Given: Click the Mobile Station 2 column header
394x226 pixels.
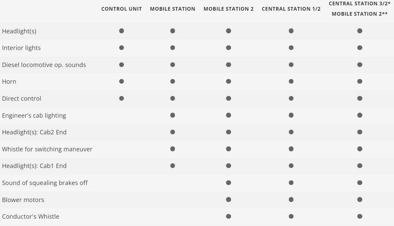Looking at the screenshot, I should [x=228, y=9].
